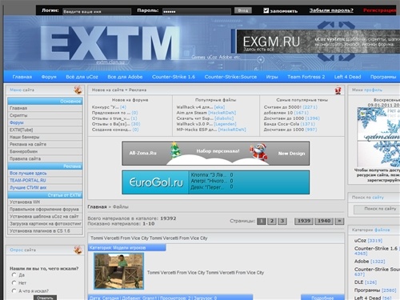
Task: Click the EXGM.RU banner
Action: point(318,42)
